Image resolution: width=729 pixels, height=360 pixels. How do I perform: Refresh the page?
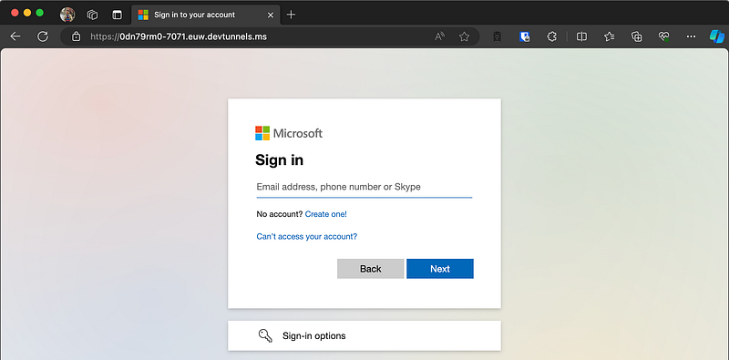click(43, 36)
